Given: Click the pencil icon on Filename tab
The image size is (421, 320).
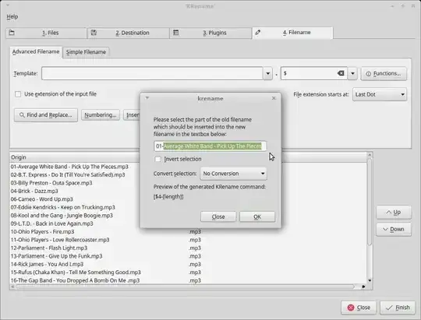Looking at the screenshot, I should [258, 33].
